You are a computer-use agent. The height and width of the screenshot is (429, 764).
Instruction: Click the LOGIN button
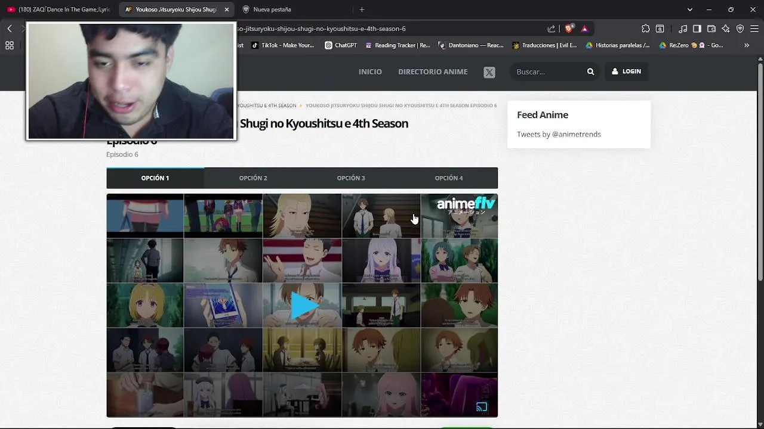pyautogui.click(x=626, y=71)
